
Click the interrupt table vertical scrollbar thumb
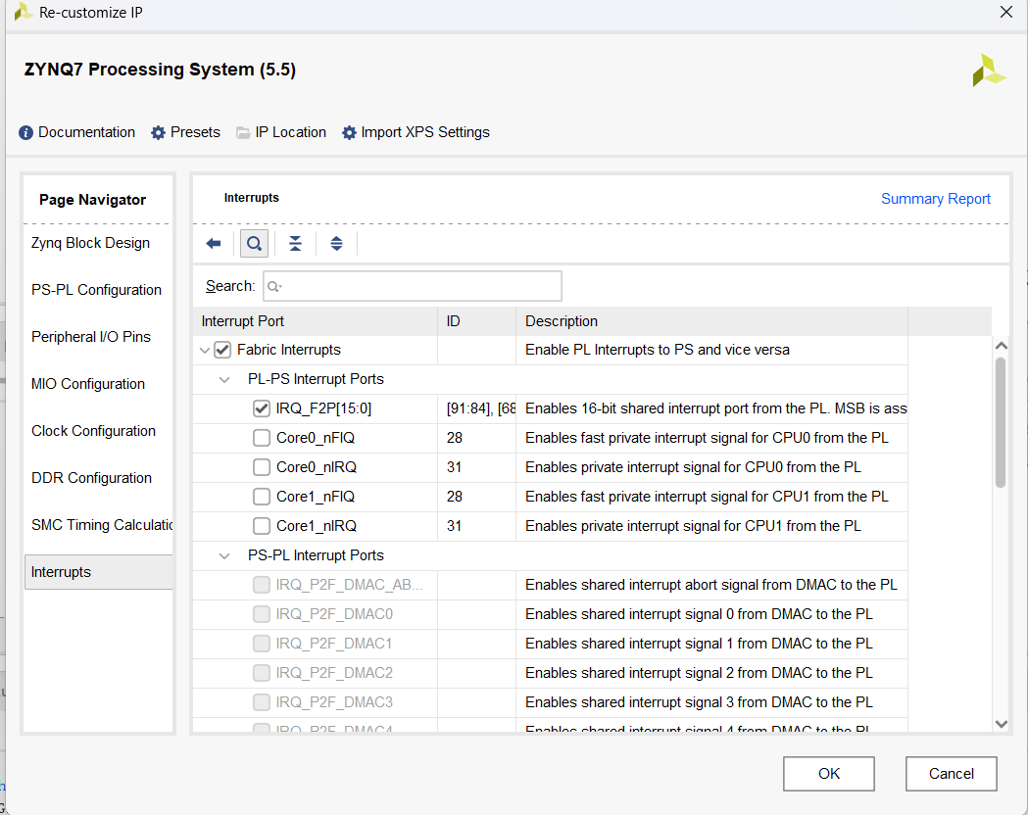(x=1001, y=422)
